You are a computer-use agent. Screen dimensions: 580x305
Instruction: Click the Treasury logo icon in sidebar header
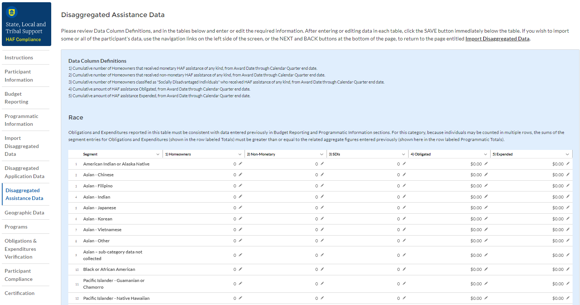point(12,12)
